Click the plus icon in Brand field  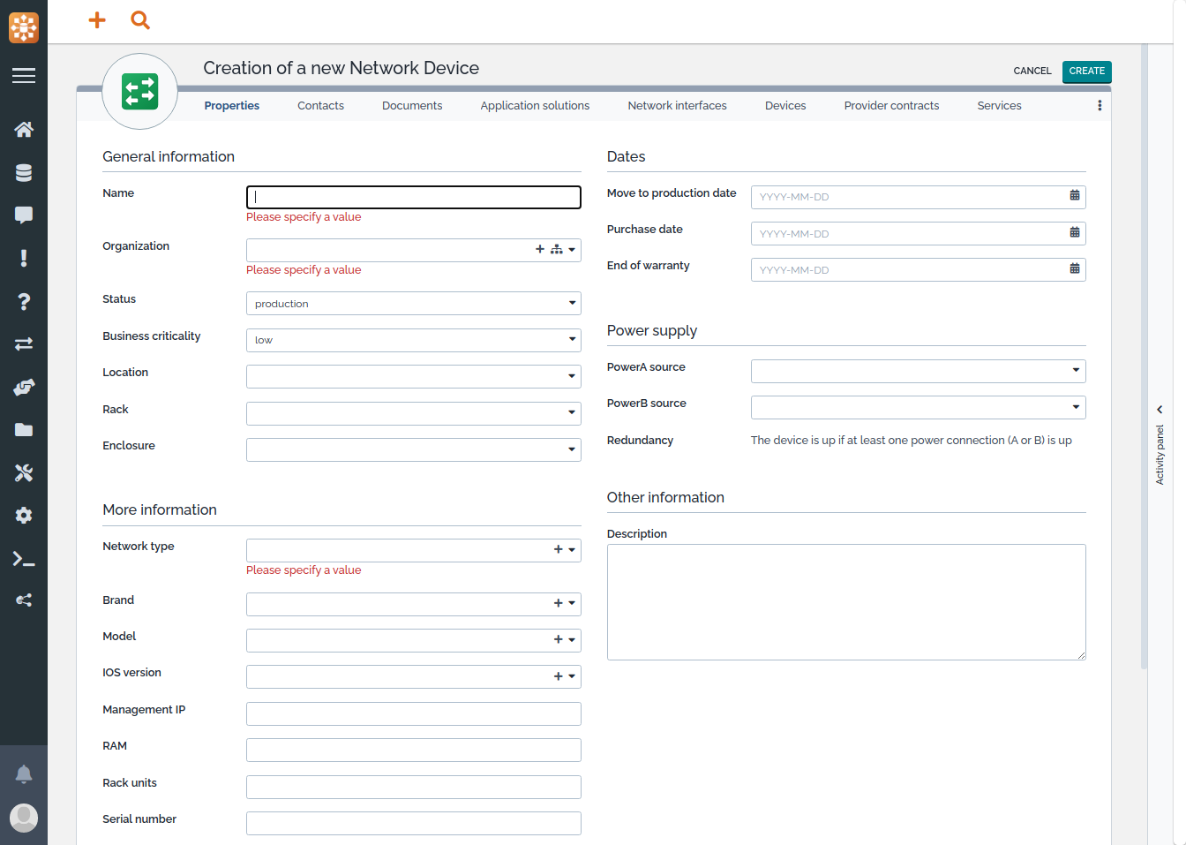pyautogui.click(x=558, y=603)
